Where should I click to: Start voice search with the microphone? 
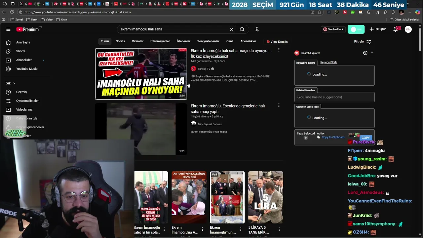click(x=257, y=29)
